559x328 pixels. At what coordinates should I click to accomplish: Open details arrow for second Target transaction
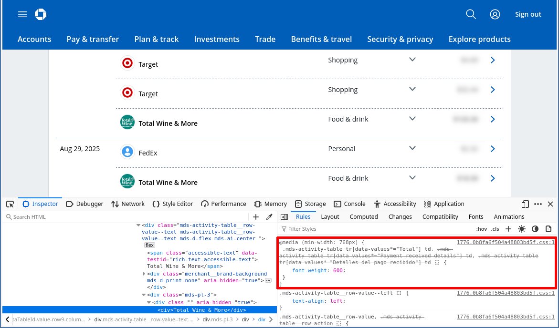[x=493, y=90]
